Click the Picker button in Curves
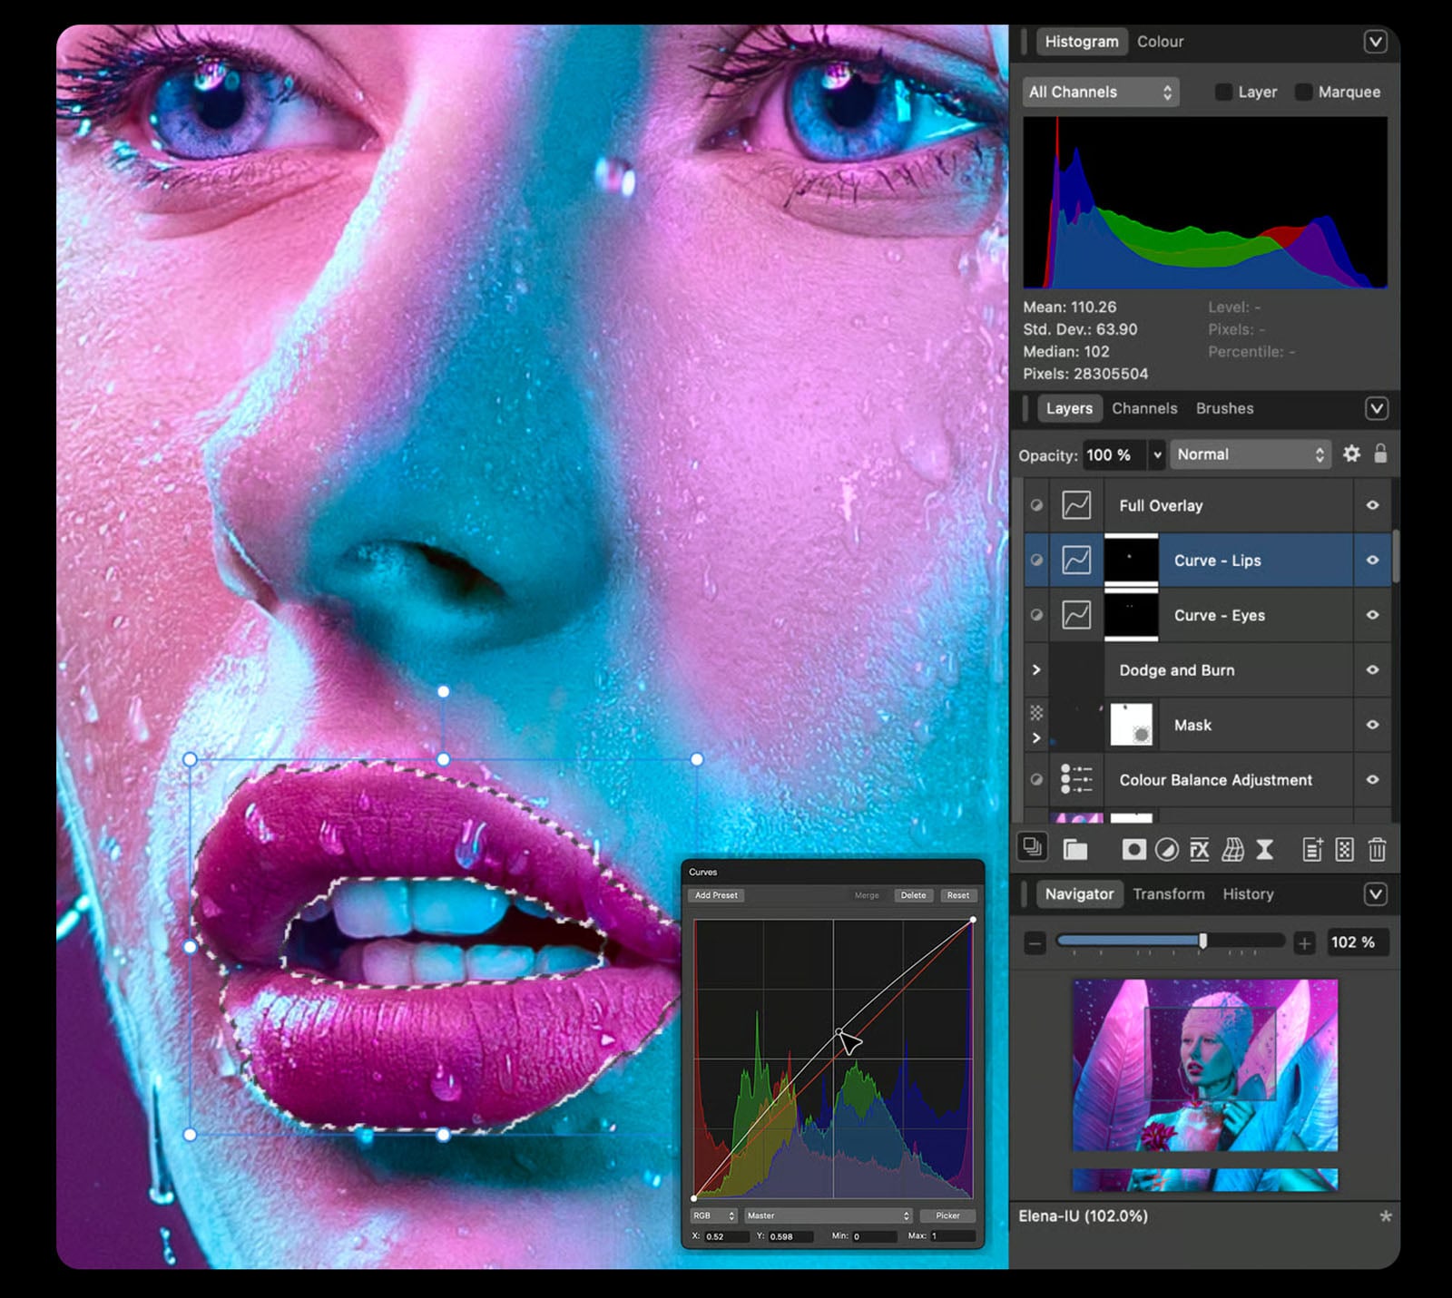 click(x=947, y=1215)
